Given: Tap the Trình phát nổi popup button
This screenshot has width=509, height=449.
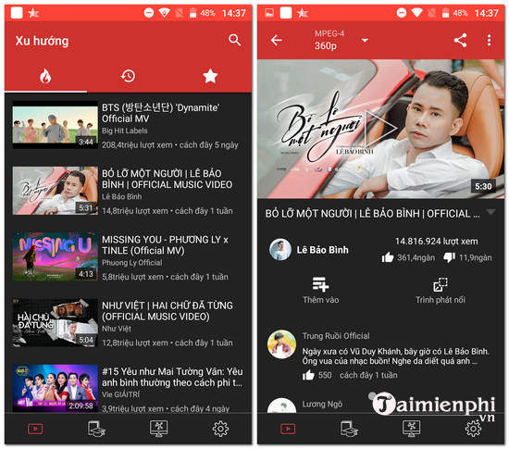Looking at the screenshot, I should pyautogui.click(x=441, y=291).
